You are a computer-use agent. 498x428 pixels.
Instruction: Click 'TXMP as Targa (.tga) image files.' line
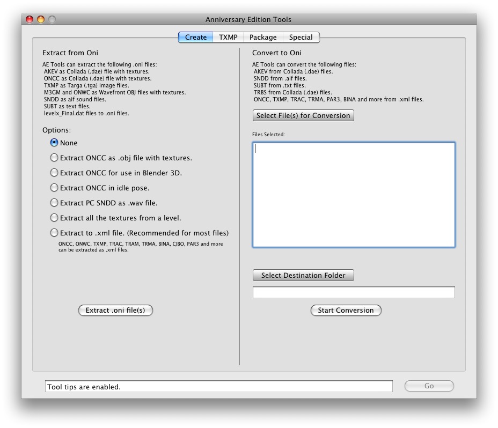[x=86, y=85]
